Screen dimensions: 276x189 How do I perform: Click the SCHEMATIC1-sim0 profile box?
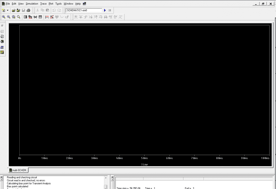click(84, 10)
